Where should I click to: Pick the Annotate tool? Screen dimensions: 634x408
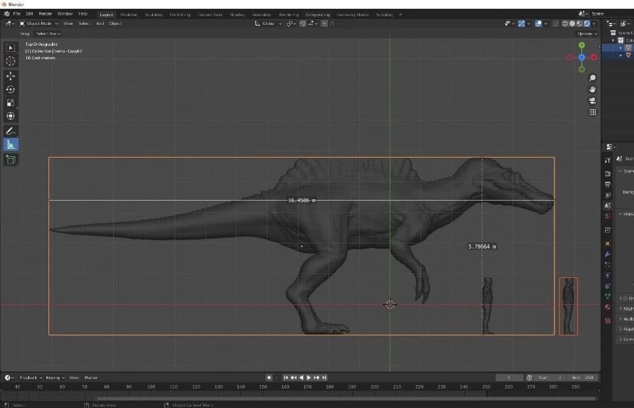[11, 131]
